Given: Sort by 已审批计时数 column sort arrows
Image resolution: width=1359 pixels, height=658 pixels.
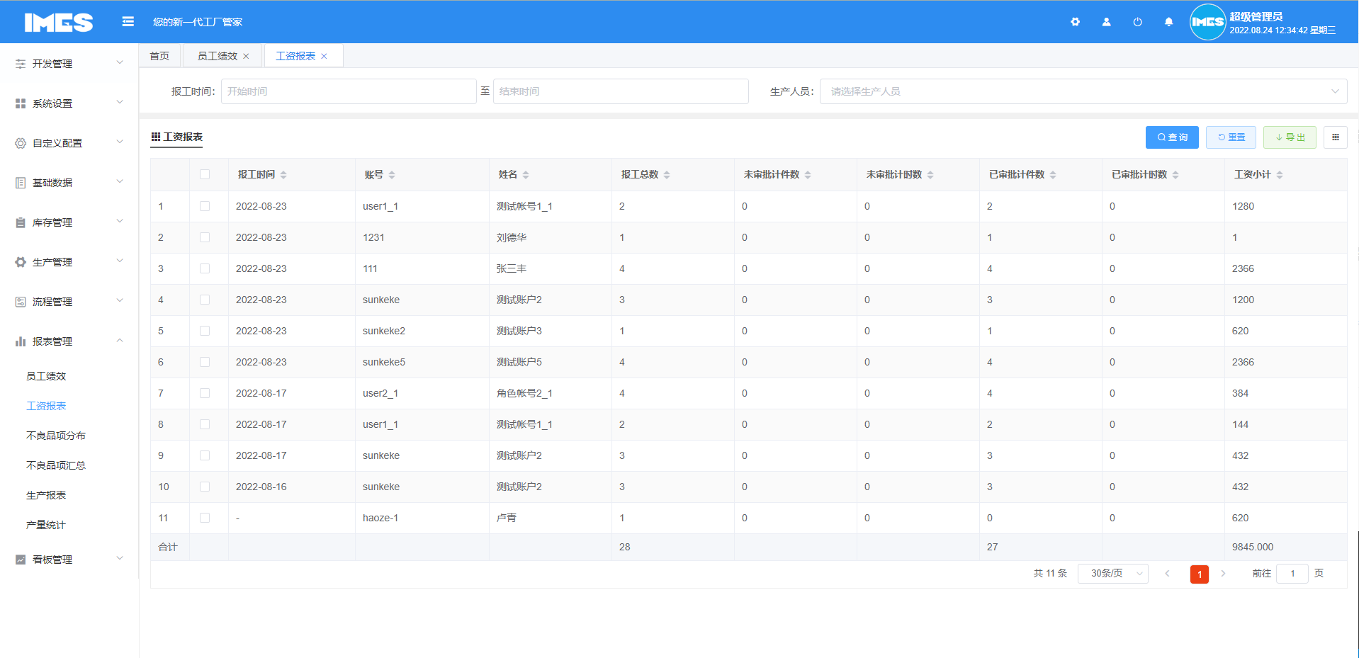Looking at the screenshot, I should [x=1175, y=175].
